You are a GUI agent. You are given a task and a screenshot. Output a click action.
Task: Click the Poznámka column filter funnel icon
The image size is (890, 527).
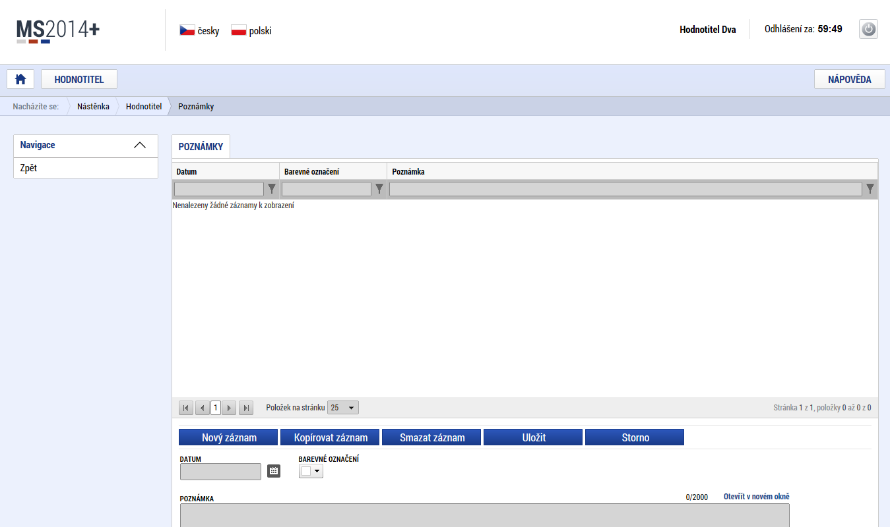[x=870, y=189]
